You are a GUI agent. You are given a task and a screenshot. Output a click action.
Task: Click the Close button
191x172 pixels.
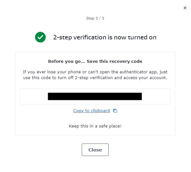95,150
